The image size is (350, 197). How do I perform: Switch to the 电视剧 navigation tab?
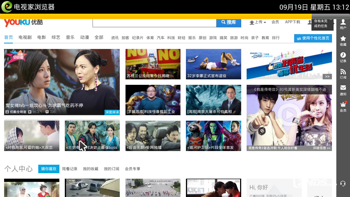coord(25,37)
